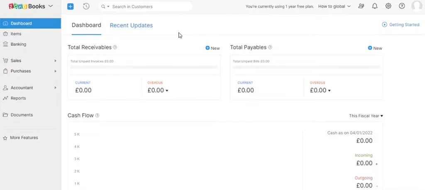Image resolution: width=425 pixels, height=190 pixels.
Task: Click the Cash as on 04/01/2022 label
Action: (x=350, y=133)
